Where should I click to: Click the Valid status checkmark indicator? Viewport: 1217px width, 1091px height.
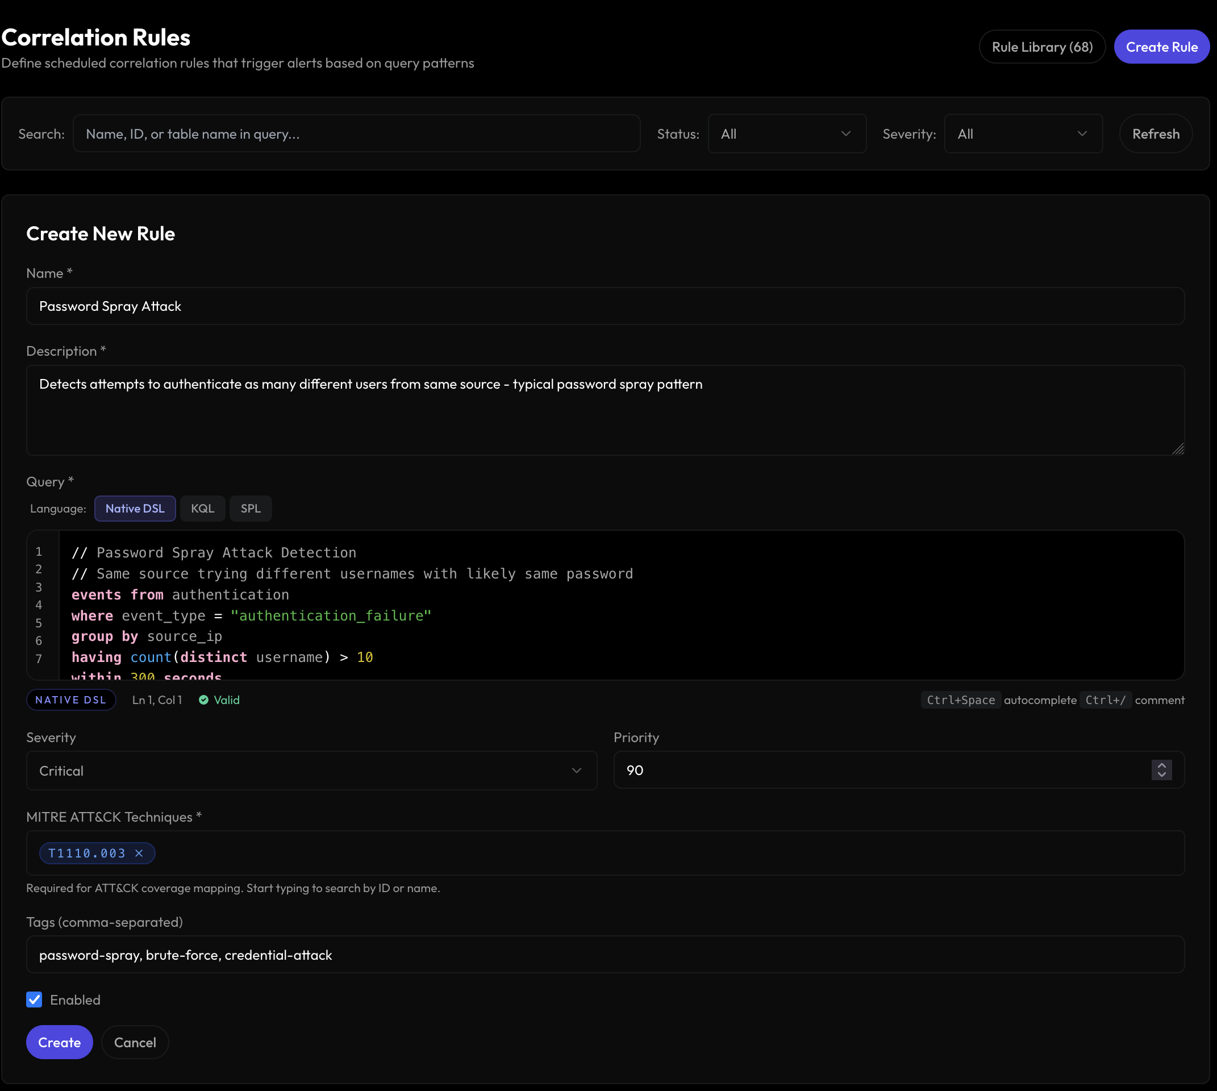click(203, 699)
